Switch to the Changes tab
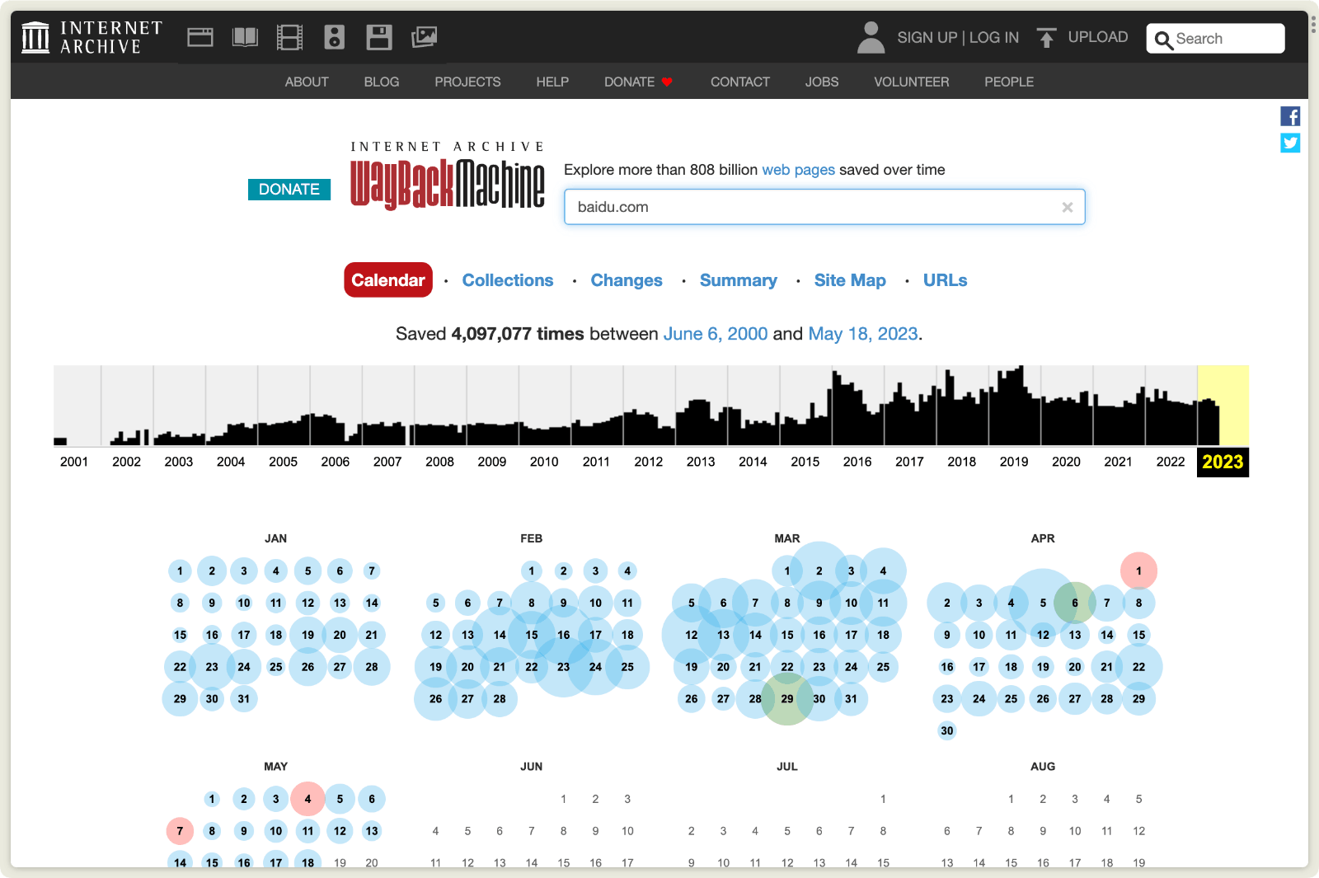 (x=627, y=280)
